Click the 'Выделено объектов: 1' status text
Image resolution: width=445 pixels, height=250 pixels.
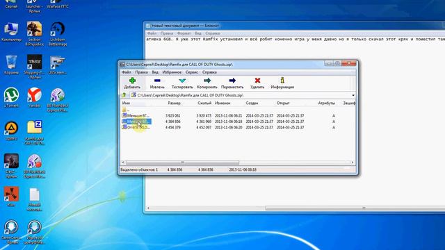click(139, 169)
